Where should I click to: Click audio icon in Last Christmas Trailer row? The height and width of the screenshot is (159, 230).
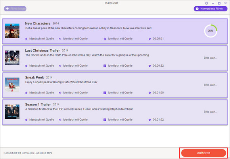tap(60, 66)
